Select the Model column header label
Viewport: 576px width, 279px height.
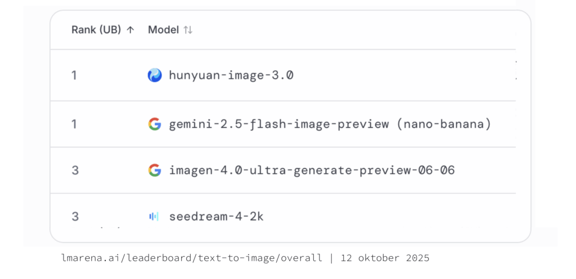(x=163, y=30)
